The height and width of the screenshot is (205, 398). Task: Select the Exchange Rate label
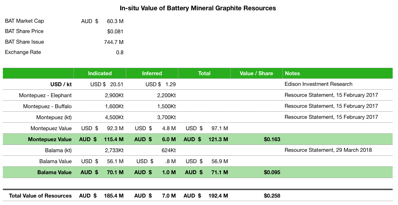[23, 52]
